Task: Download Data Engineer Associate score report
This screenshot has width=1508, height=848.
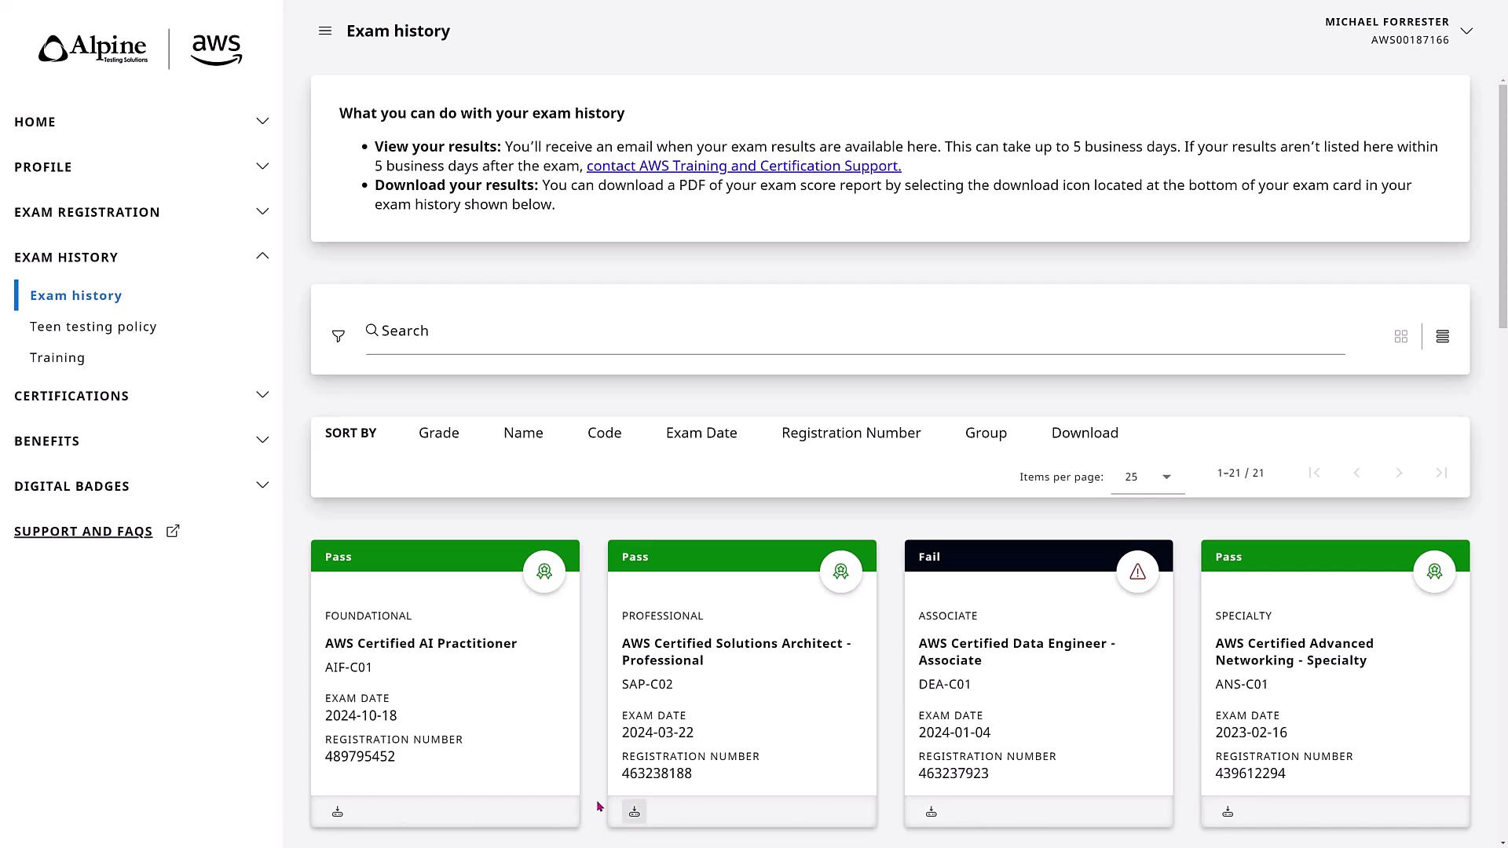Action: [x=932, y=812]
